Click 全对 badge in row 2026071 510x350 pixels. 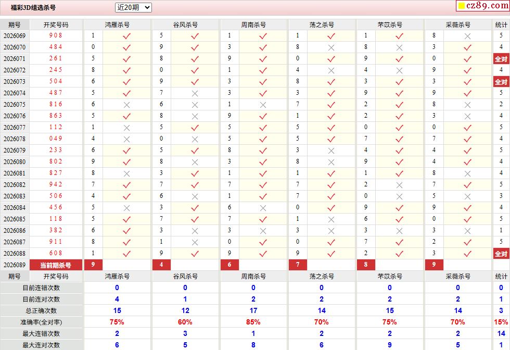(501, 59)
